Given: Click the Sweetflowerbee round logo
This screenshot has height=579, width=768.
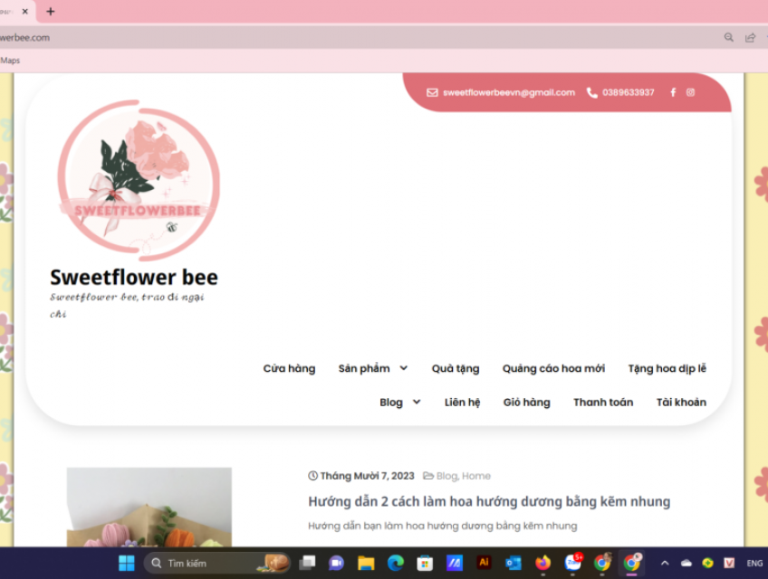Looking at the screenshot, I should point(139,180).
